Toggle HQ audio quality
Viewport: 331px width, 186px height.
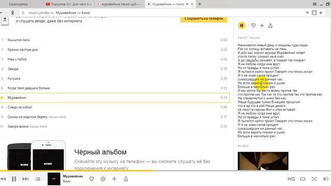[291, 179]
